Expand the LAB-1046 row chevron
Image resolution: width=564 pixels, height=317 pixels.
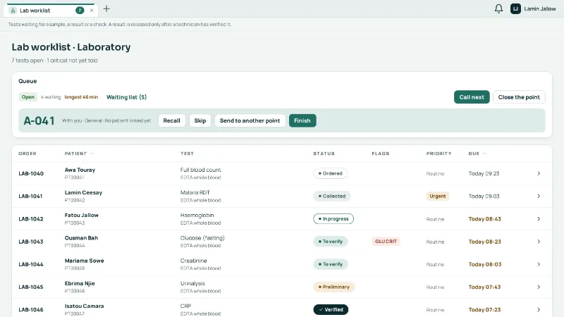[x=539, y=309]
